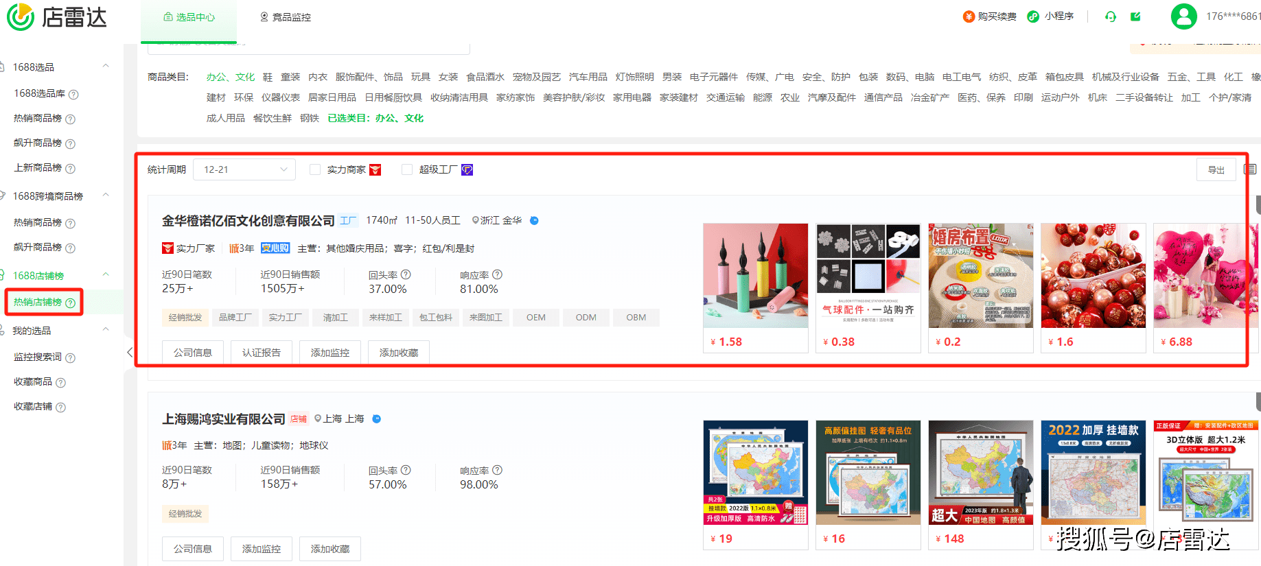Click 添加收藏 for 金华橙诺亿佰

(x=399, y=353)
